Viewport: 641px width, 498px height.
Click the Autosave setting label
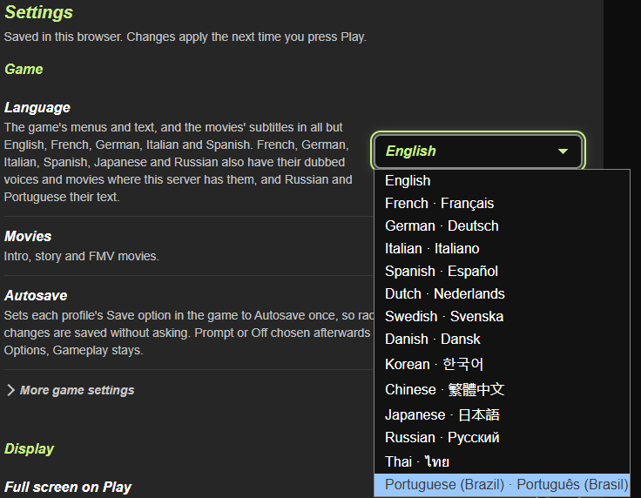36,295
